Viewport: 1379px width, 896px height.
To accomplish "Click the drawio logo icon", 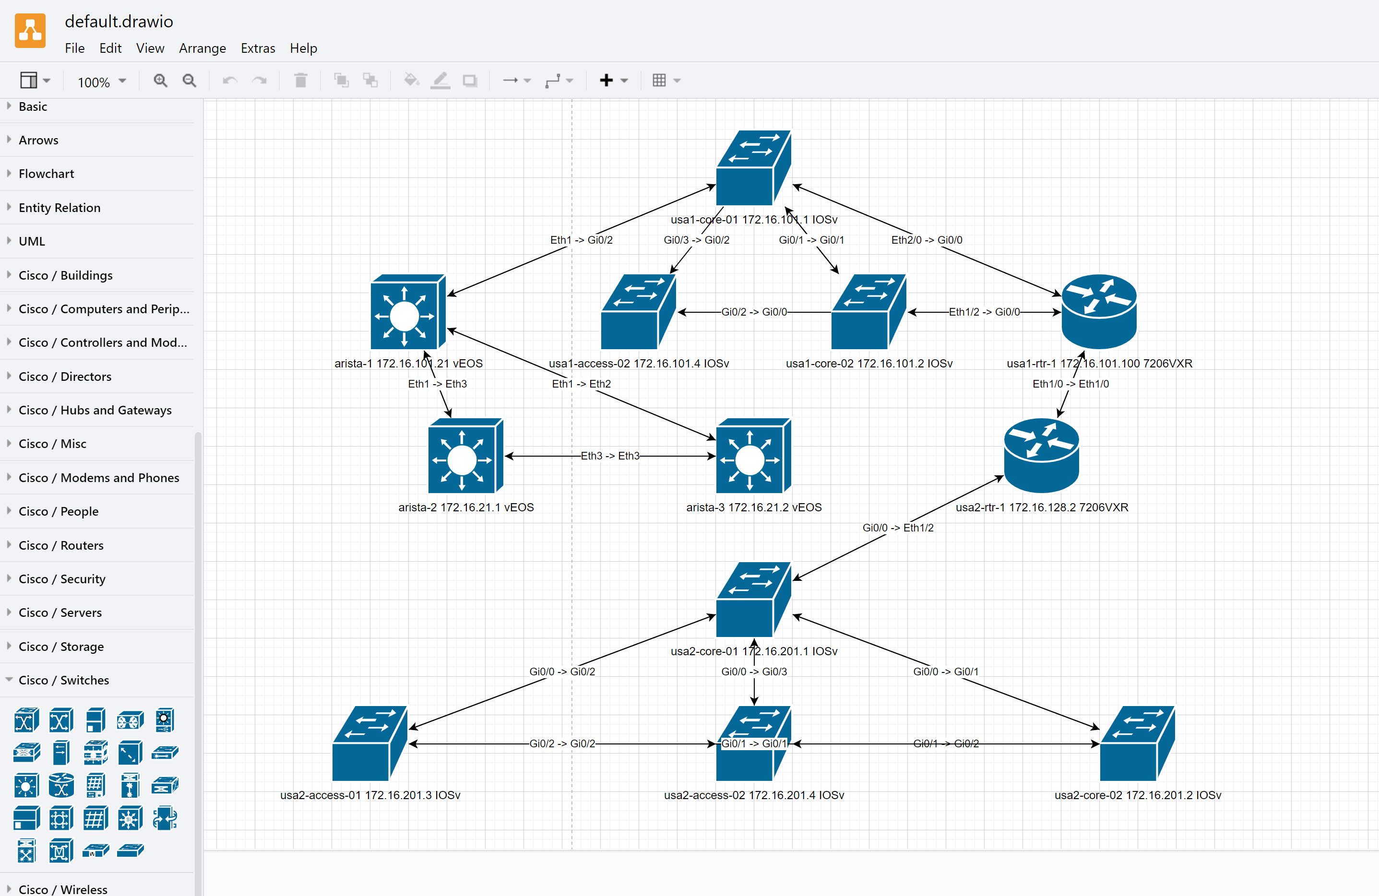I will 30,30.
